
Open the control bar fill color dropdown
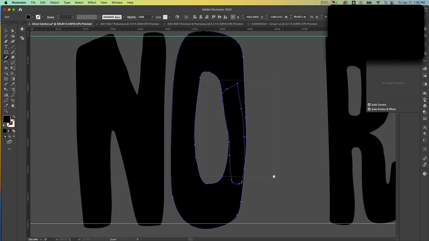(x=33, y=17)
